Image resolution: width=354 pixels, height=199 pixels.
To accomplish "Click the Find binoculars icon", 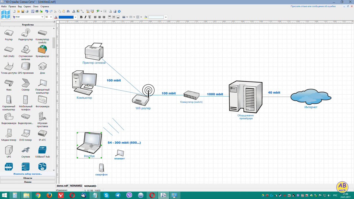I will point(68,11).
